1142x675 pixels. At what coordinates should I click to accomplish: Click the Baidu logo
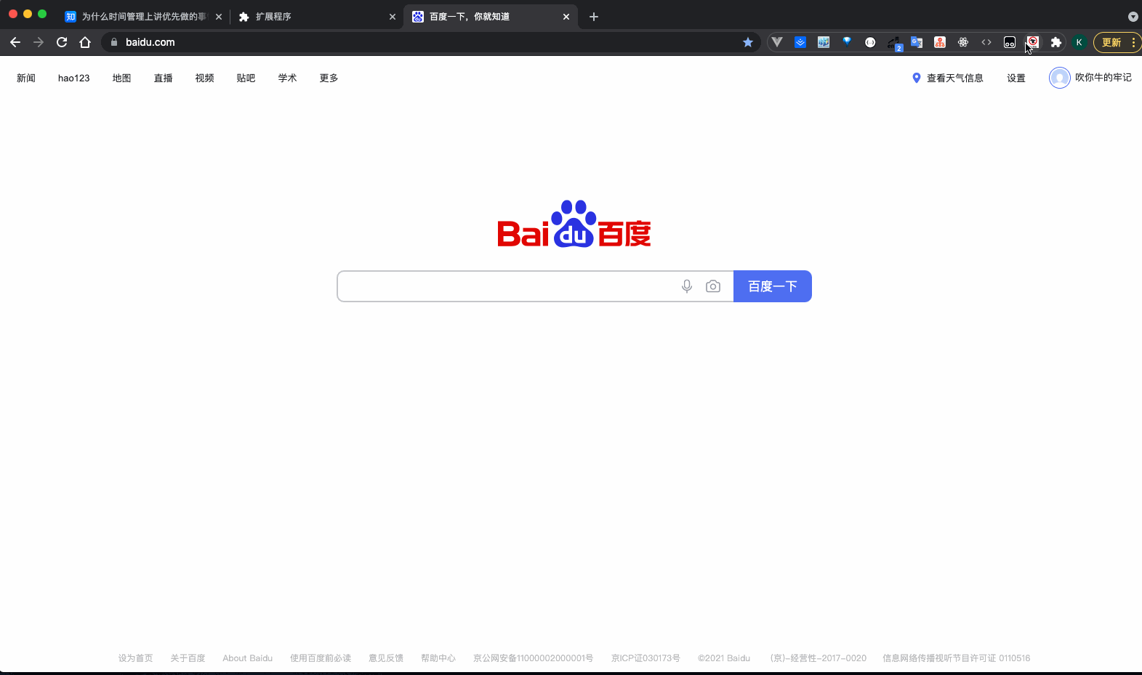click(574, 224)
